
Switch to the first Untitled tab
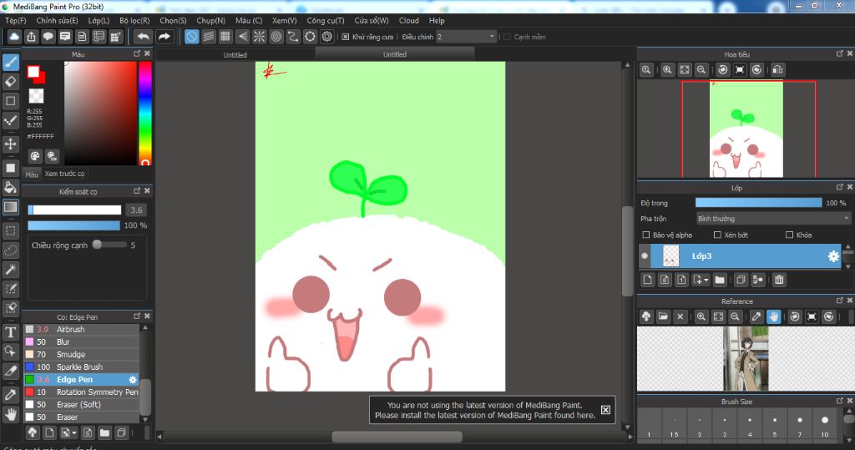tap(235, 55)
